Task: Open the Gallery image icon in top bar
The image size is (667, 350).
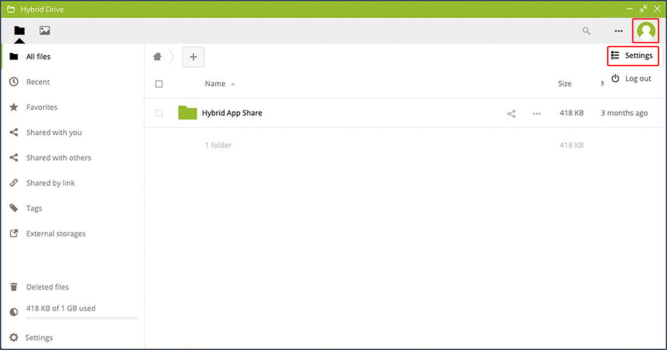Action: (45, 31)
